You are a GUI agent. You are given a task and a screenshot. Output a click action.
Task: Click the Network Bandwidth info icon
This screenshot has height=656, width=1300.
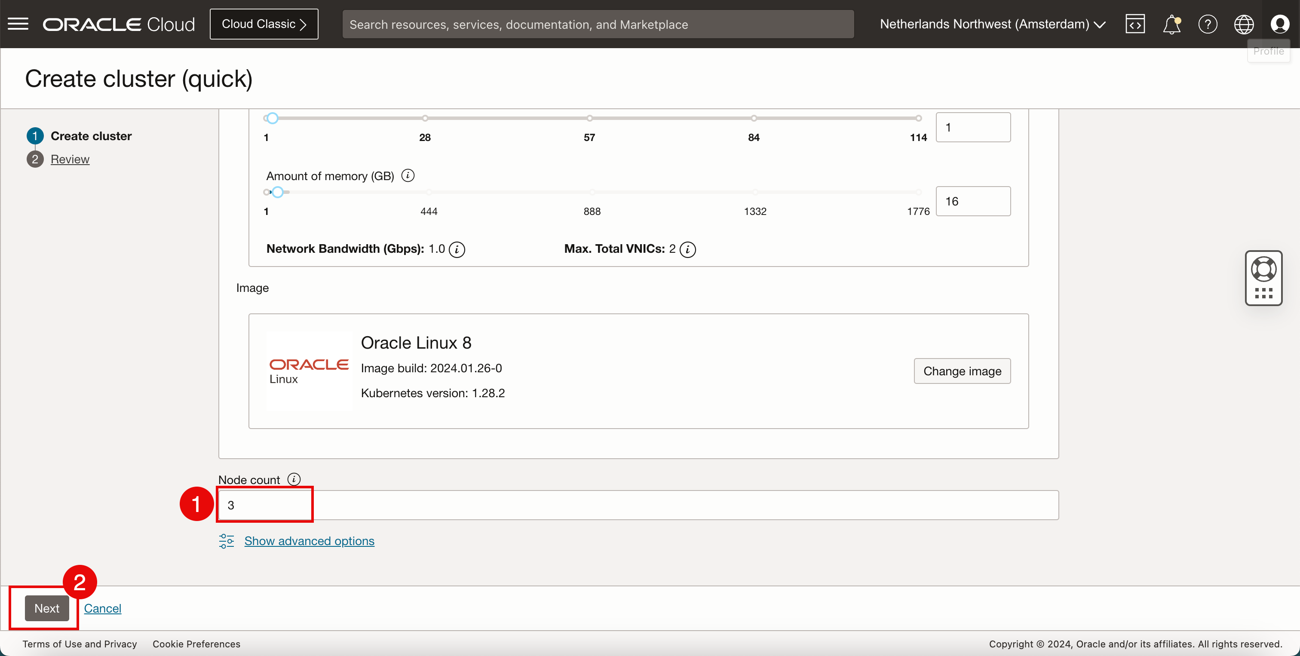click(457, 249)
